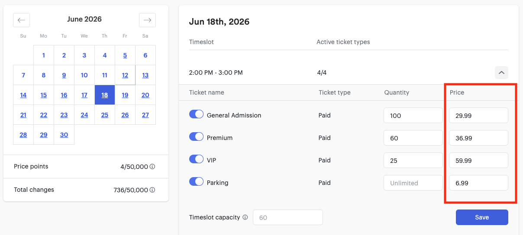Open Total changes info icon
The height and width of the screenshot is (235, 523).
coord(152,190)
